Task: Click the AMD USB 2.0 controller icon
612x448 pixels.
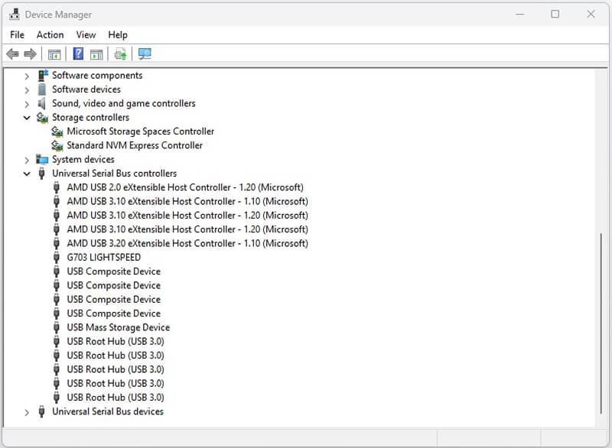Action: point(57,187)
